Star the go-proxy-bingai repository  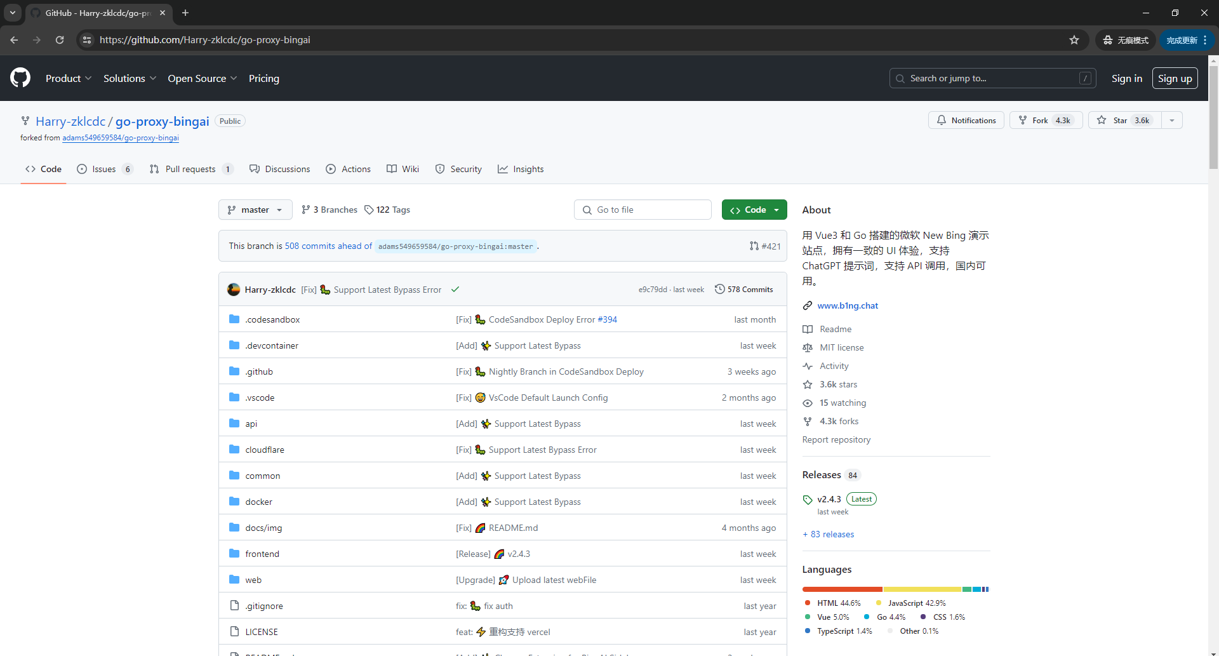click(1124, 121)
